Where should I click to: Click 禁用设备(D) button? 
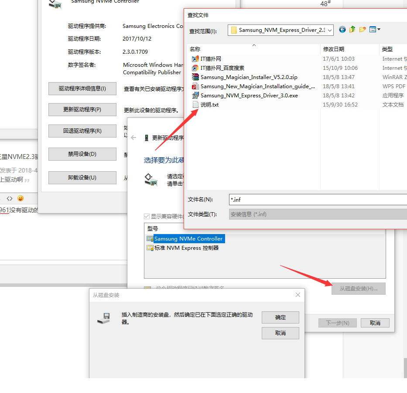point(82,154)
